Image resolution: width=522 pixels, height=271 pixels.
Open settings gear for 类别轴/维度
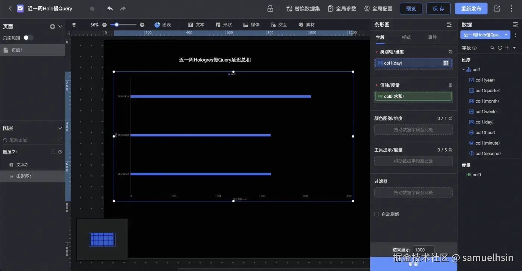coord(450,52)
